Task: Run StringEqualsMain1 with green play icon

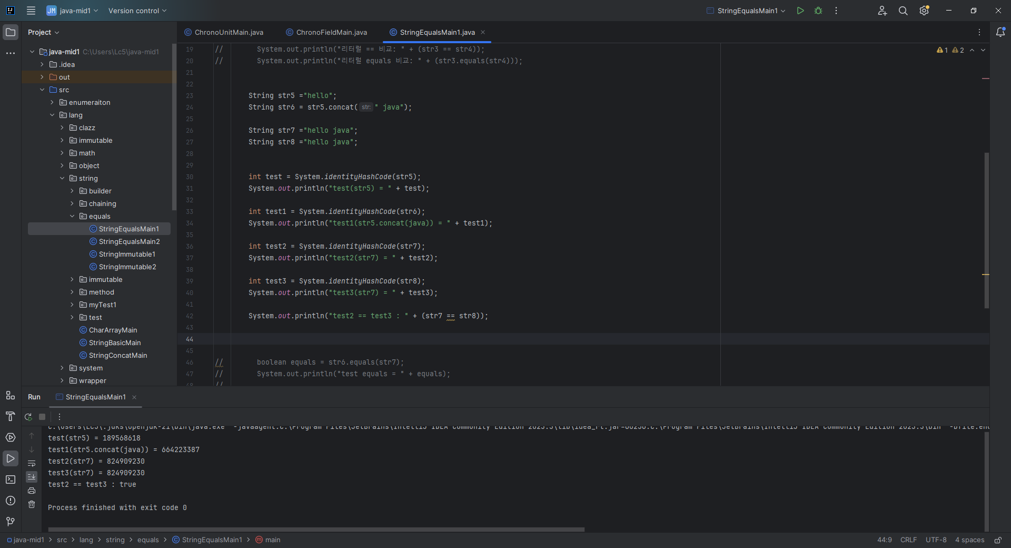Action: tap(800, 11)
